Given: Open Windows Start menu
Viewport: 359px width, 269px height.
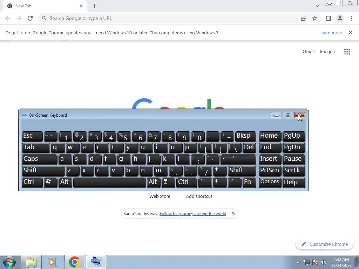Looking at the screenshot, I should pos(9,262).
